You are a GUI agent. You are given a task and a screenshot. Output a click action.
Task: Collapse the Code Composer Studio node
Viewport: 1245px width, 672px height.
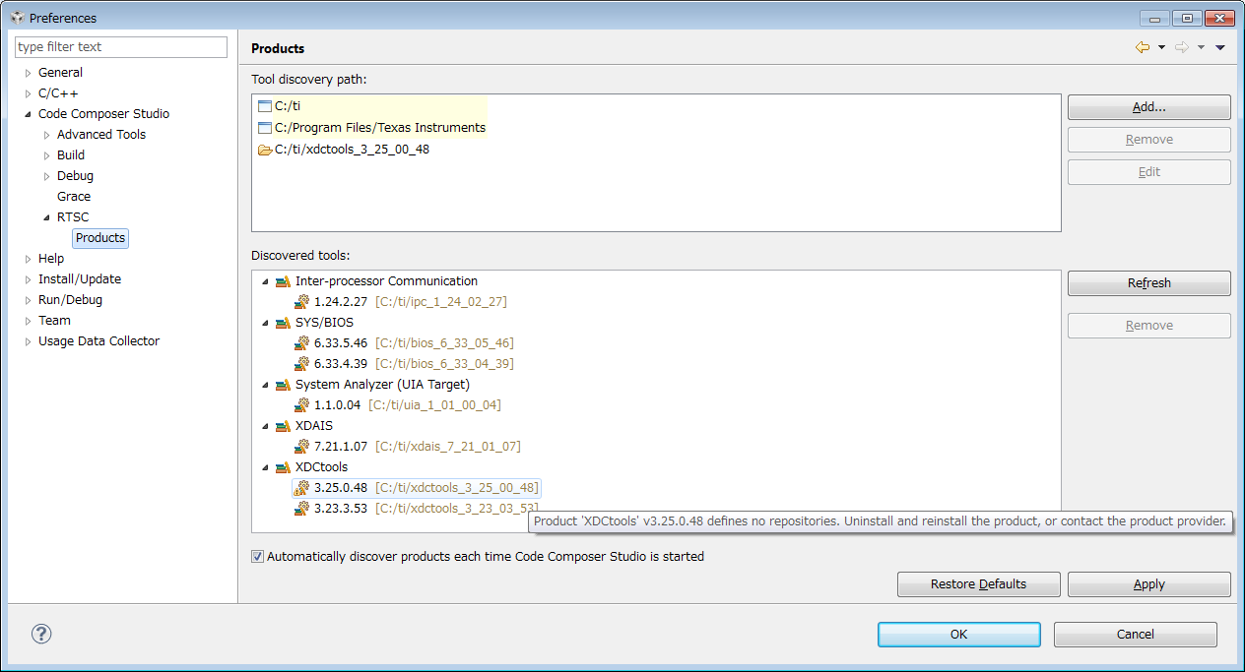29,114
